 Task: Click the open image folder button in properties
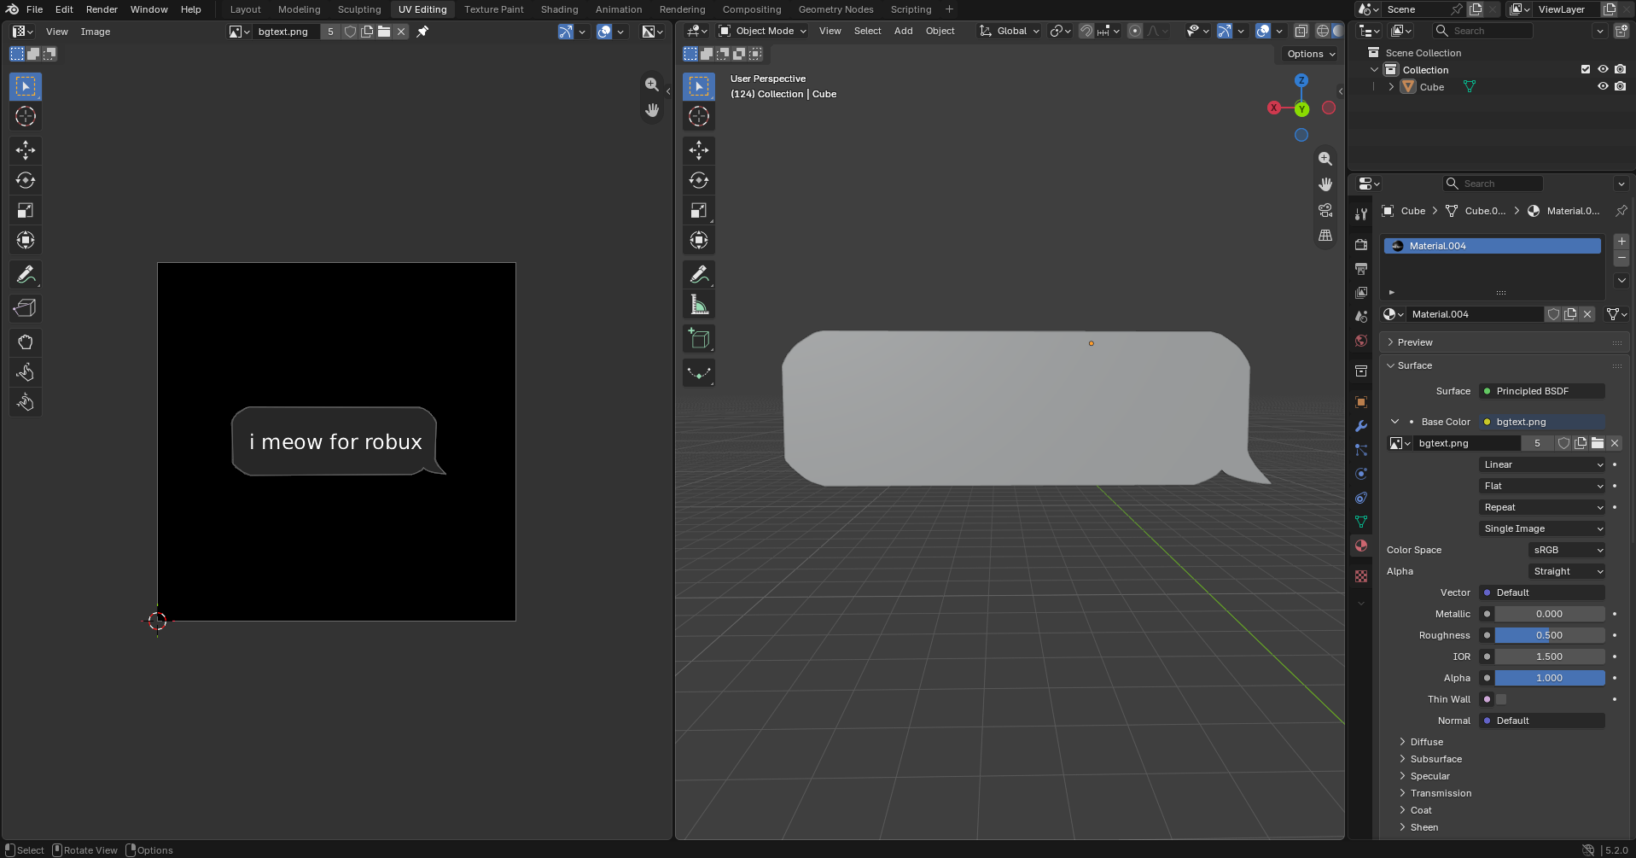pyautogui.click(x=1598, y=443)
